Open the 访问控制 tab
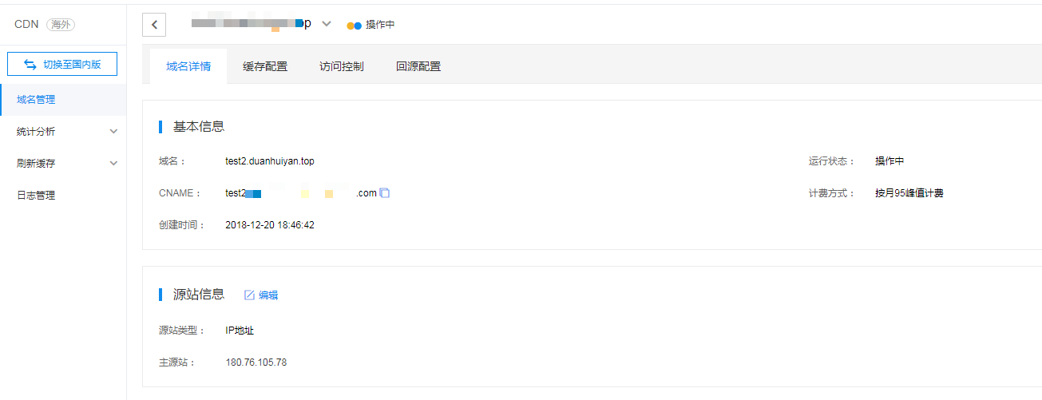Screen dimensions: 1042x400 pos(342,66)
